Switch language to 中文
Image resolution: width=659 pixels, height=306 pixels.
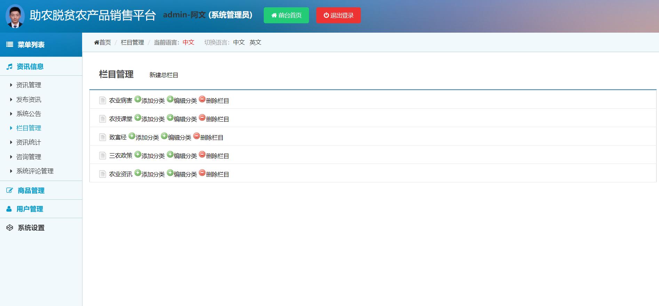coord(239,42)
